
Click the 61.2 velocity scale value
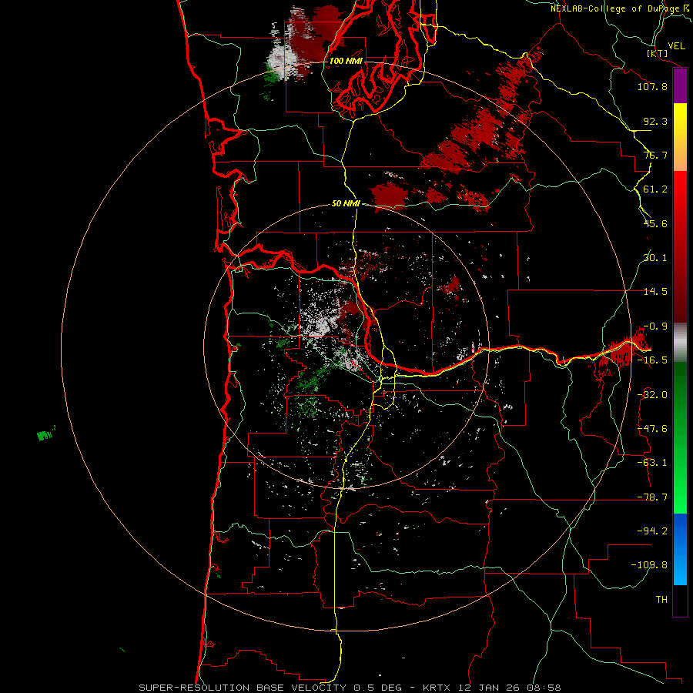(655, 189)
